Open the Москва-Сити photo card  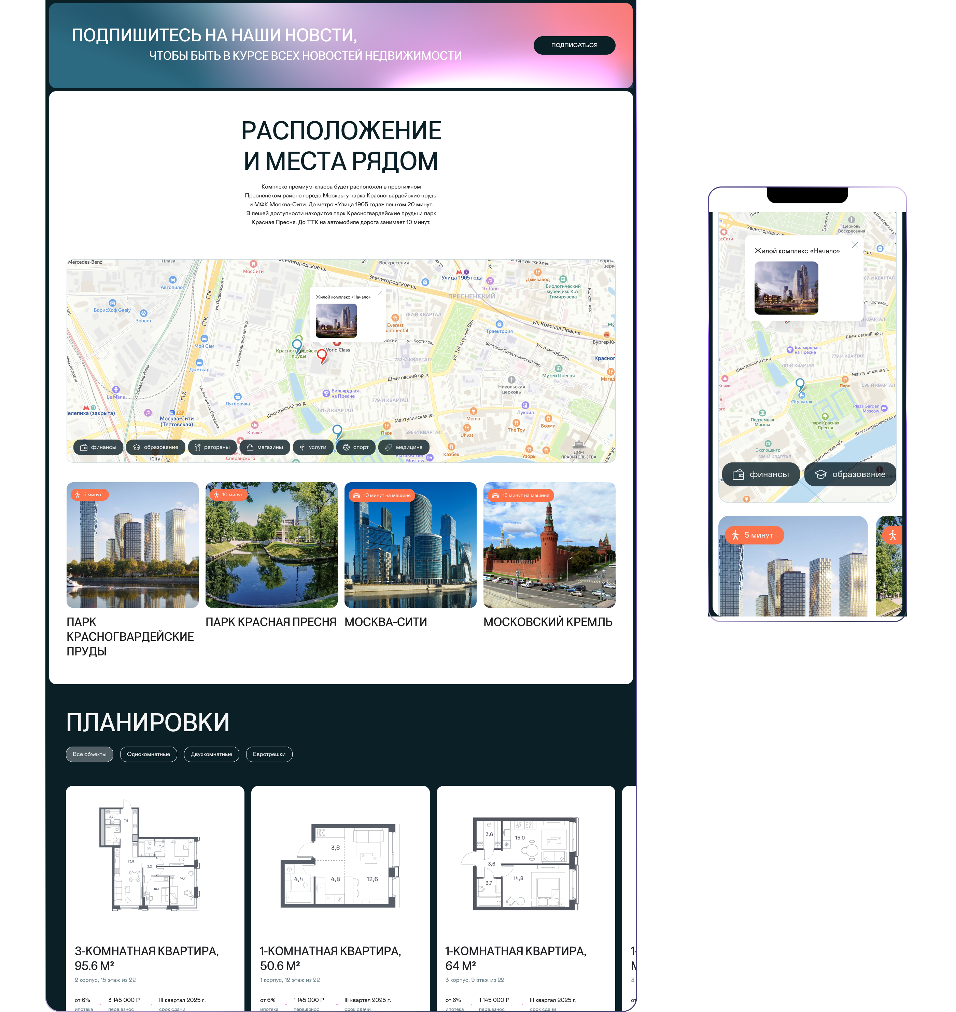[x=410, y=545]
